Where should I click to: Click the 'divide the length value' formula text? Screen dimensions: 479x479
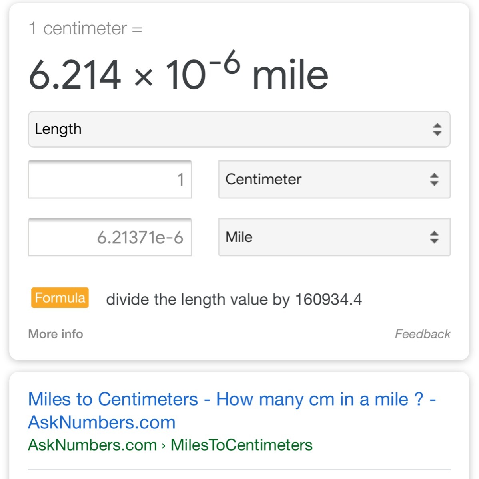pos(234,299)
